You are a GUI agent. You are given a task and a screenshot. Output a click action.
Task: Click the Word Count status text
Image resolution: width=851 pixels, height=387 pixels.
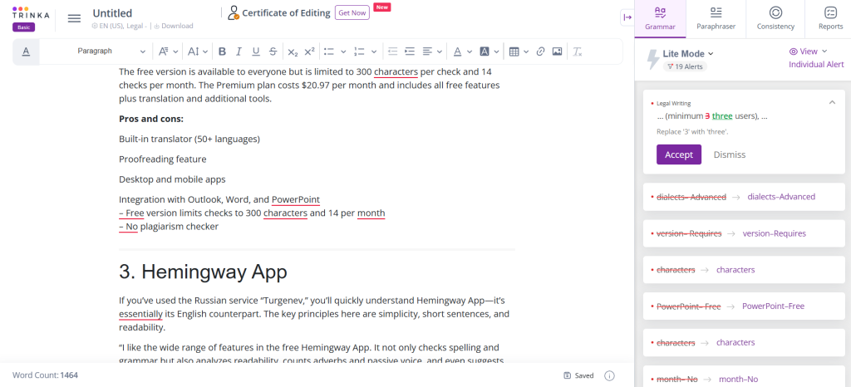[x=45, y=375]
